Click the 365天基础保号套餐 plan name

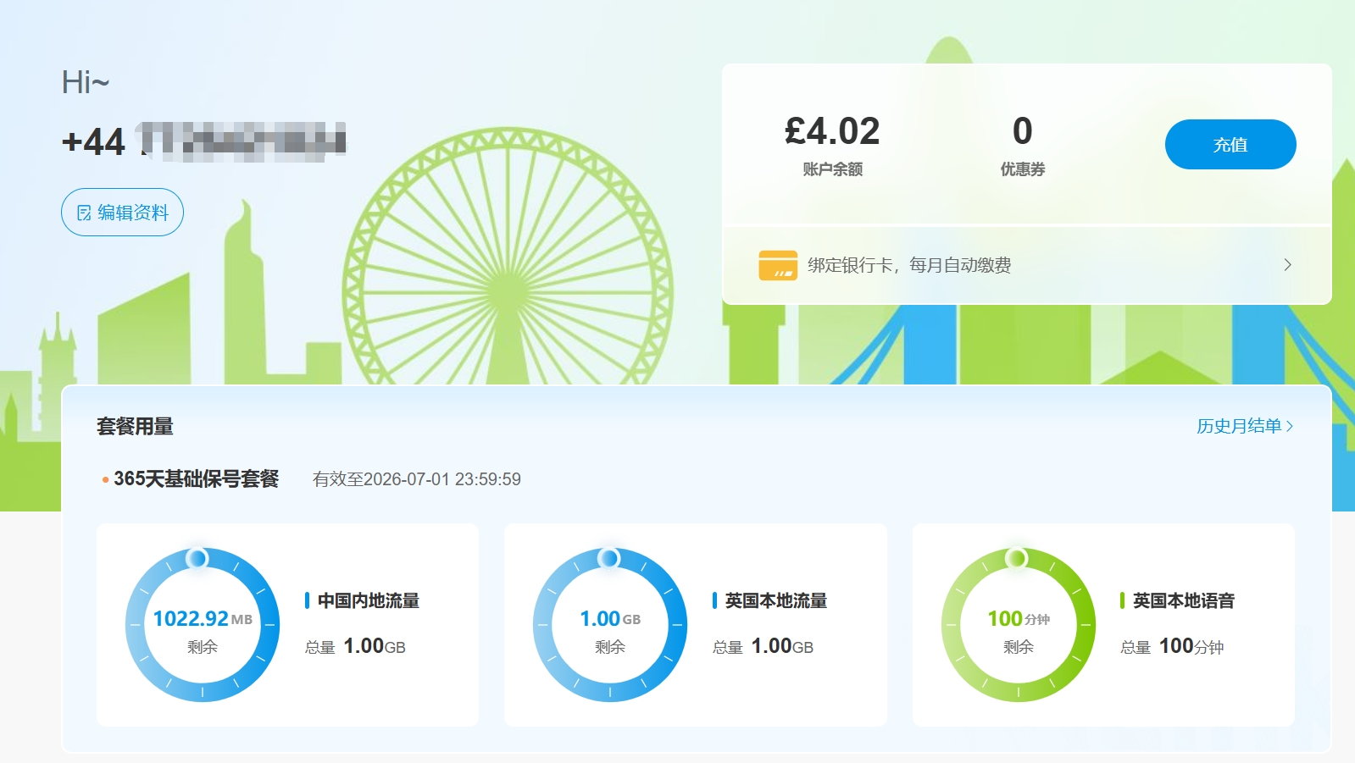click(196, 479)
